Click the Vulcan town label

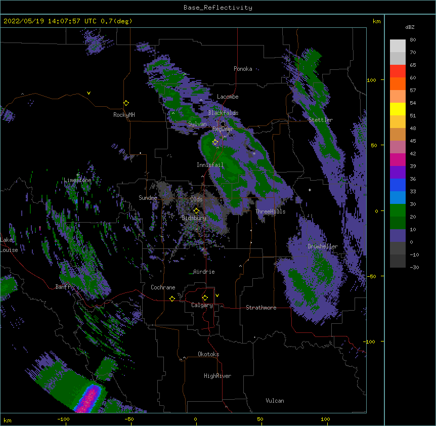[x=275, y=401]
